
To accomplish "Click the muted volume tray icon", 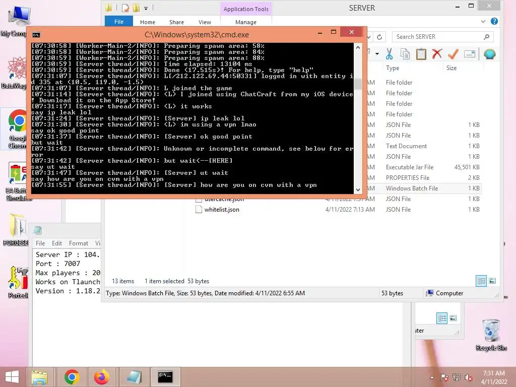I will tap(468, 377).
